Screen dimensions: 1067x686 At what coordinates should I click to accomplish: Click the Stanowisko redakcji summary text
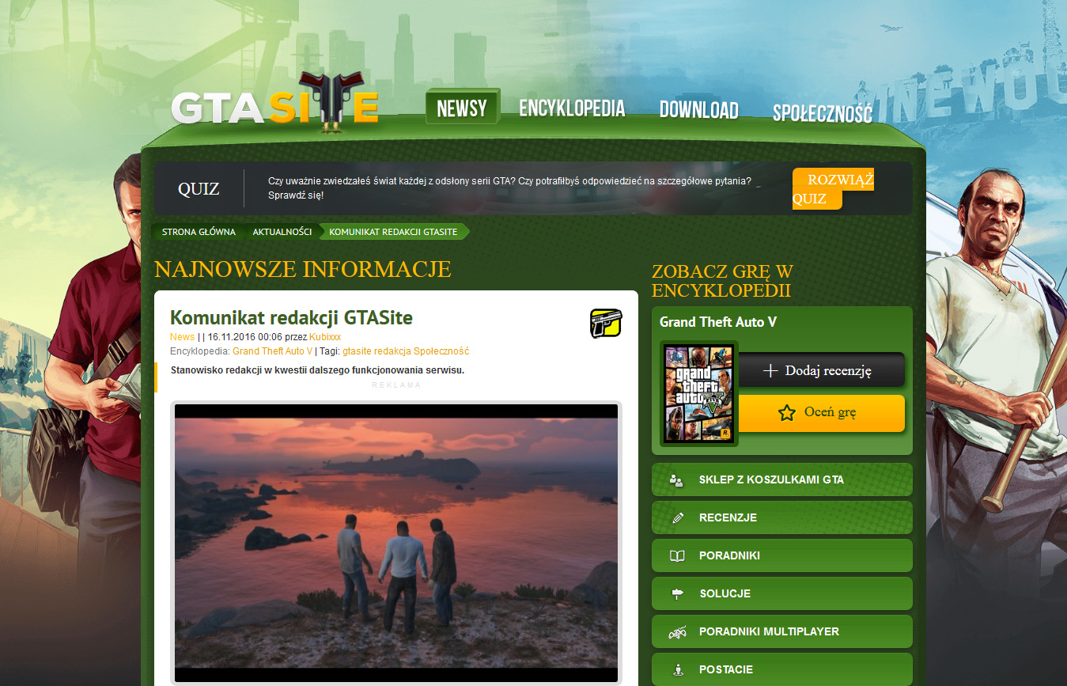[318, 370]
